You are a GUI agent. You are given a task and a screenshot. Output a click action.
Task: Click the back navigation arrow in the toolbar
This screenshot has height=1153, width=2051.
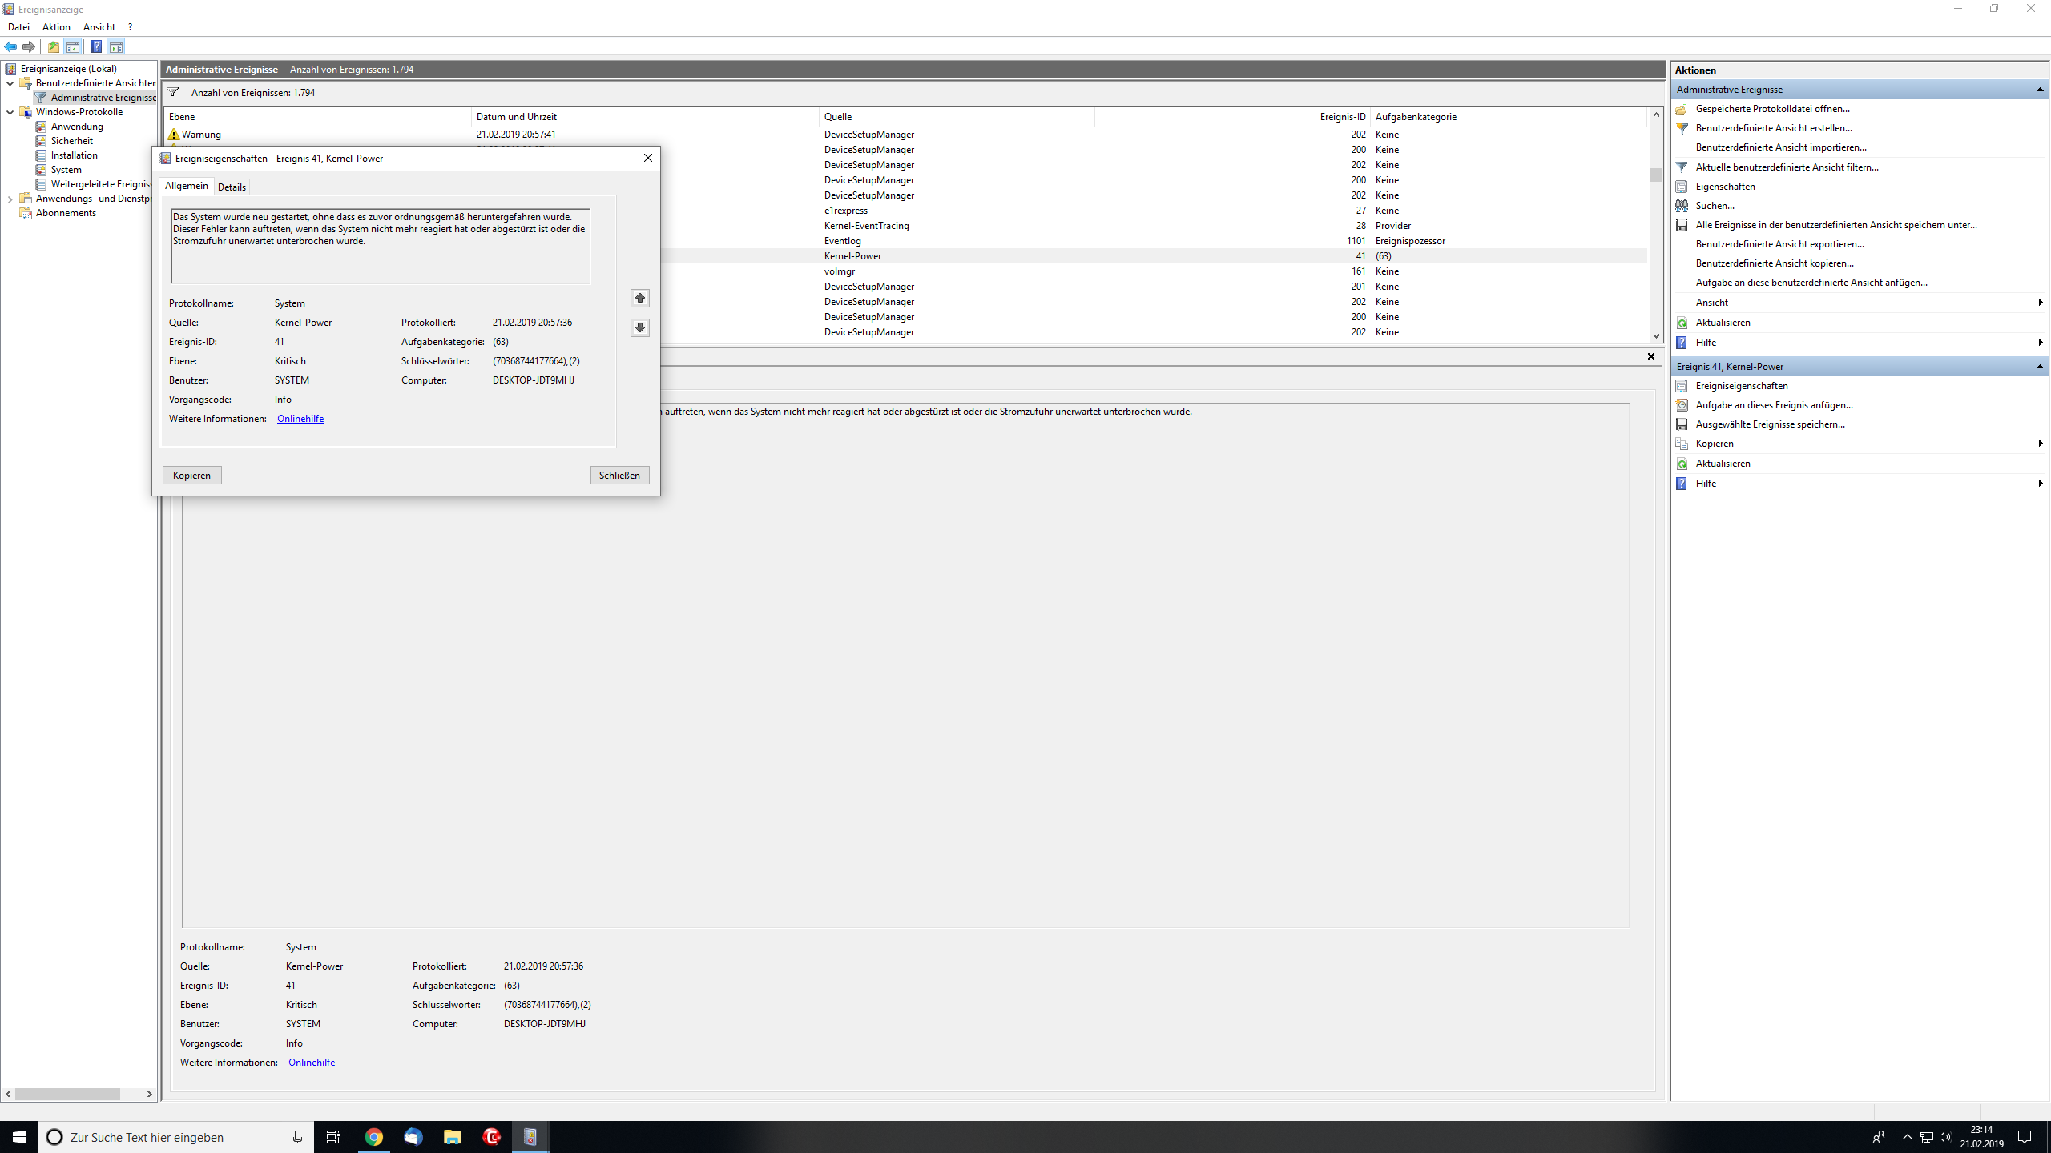click(x=10, y=46)
